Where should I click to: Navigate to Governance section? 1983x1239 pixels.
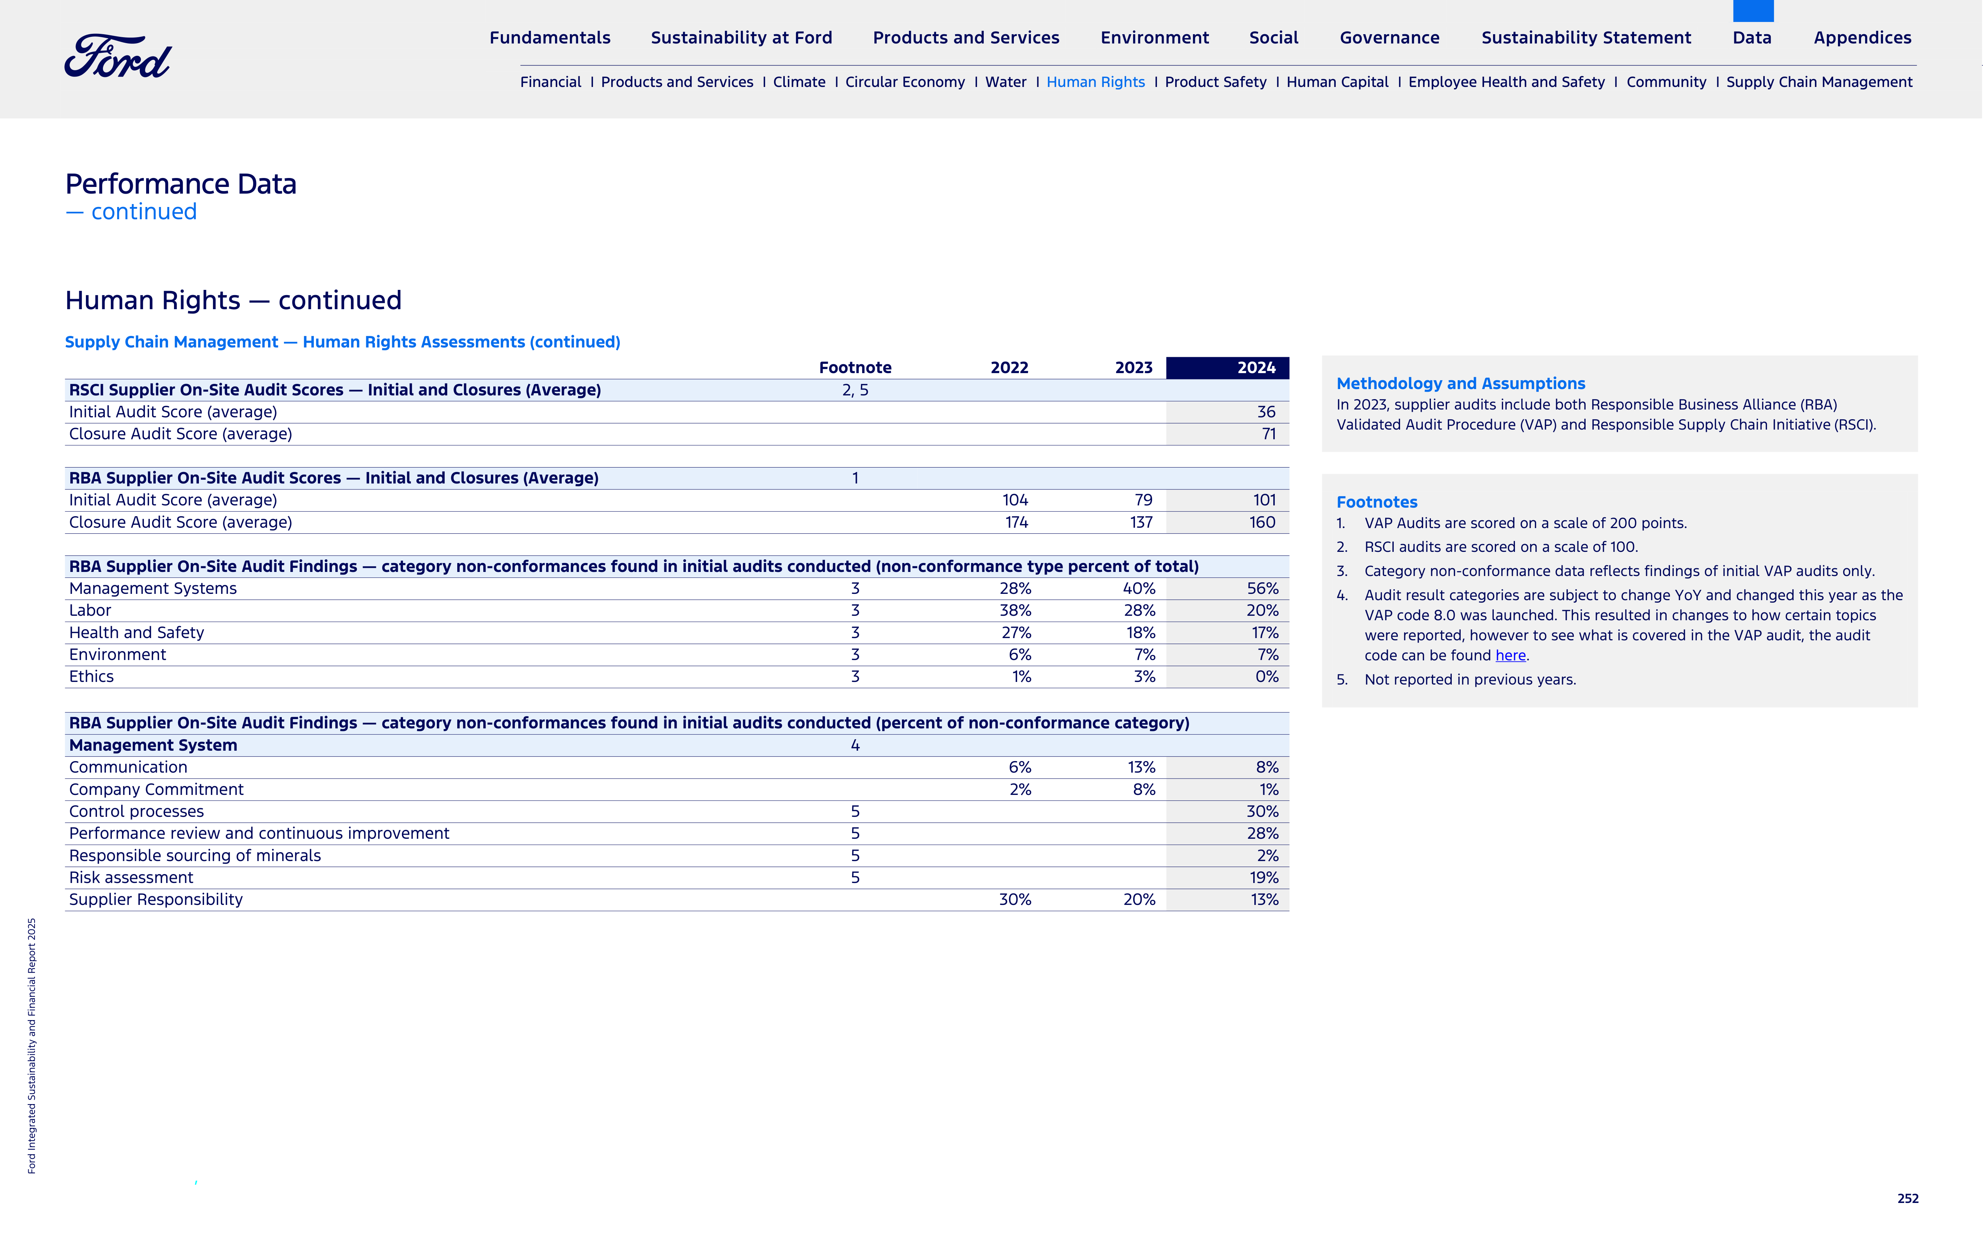point(1390,38)
